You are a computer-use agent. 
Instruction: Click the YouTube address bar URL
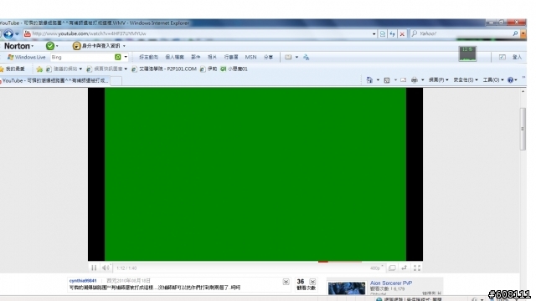pyautogui.click(x=90, y=33)
